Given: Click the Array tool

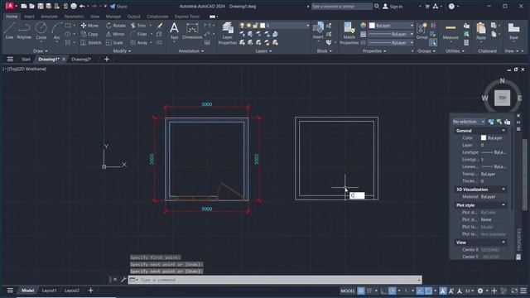Looking at the screenshot, I should tap(139, 42).
